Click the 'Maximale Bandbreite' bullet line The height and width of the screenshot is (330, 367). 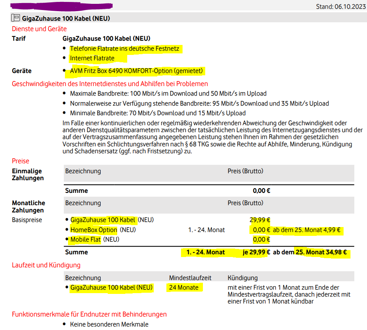point(168,94)
